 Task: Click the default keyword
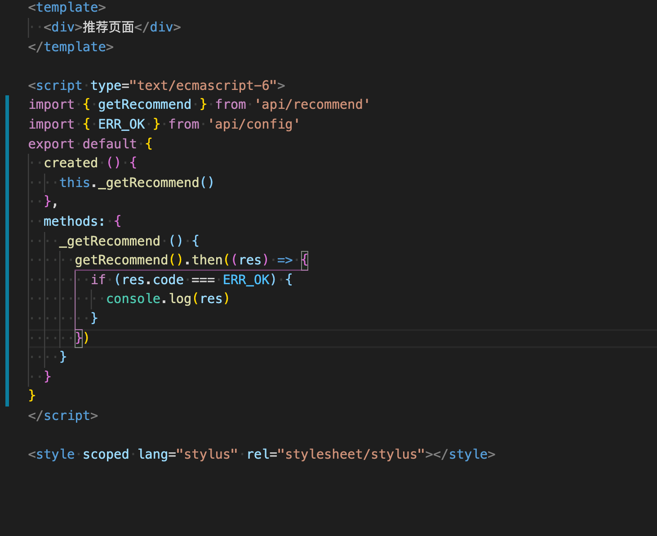click(110, 144)
